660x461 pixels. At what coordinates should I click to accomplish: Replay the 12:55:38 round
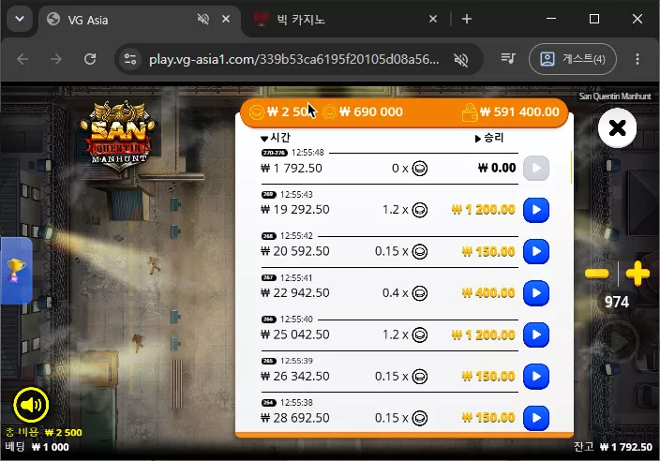[x=536, y=418]
